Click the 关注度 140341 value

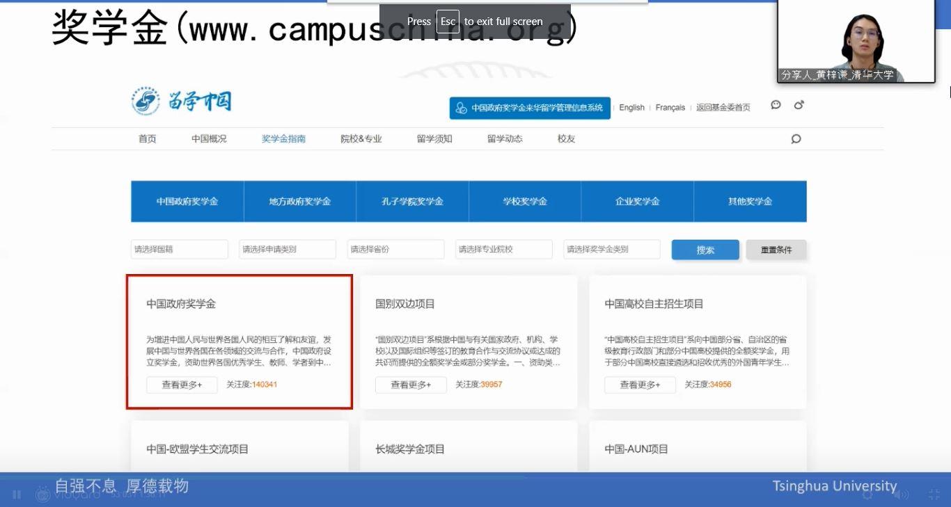[265, 385]
